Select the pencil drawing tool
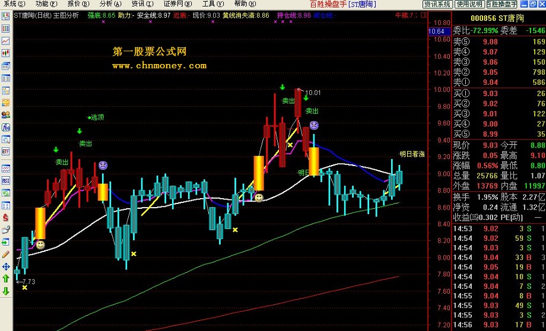The image size is (546, 331). coord(5,254)
